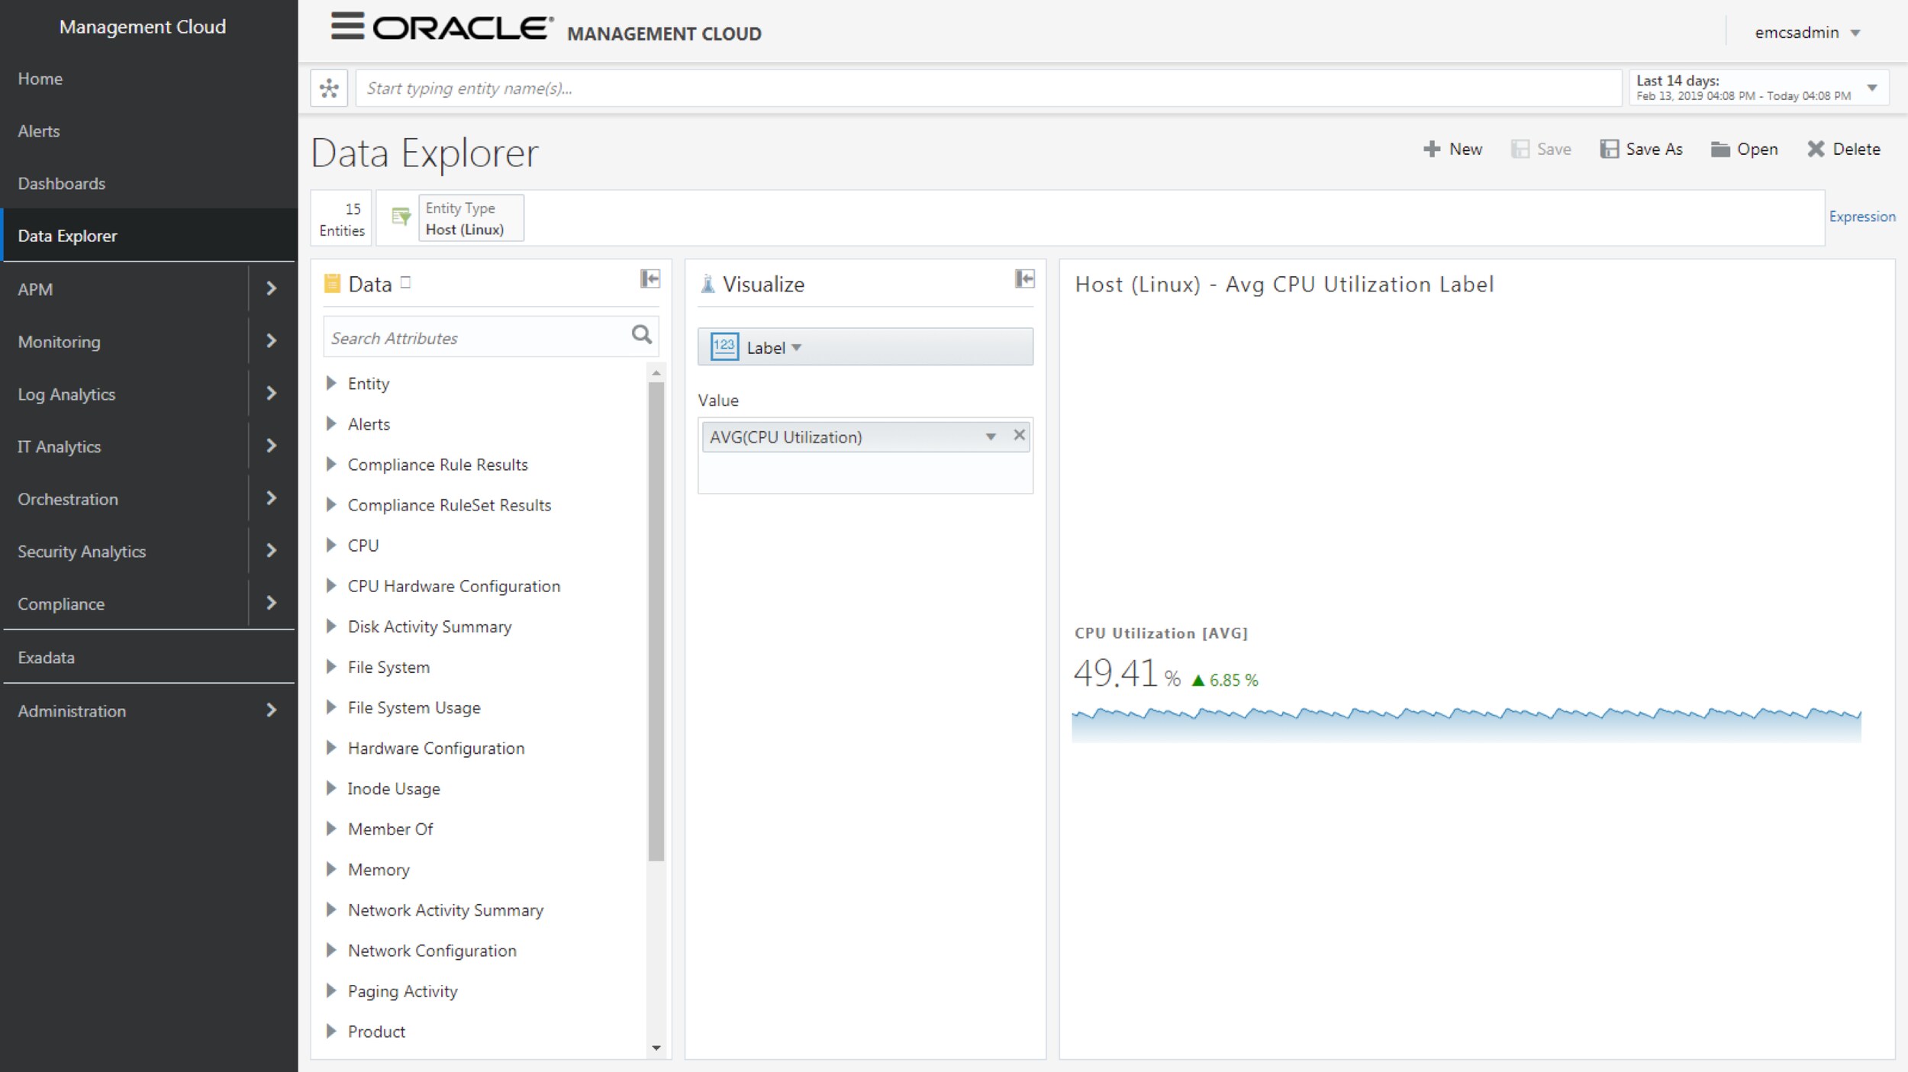Click the New plus icon
This screenshot has width=1908, height=1072.
tap(1432, 149)
